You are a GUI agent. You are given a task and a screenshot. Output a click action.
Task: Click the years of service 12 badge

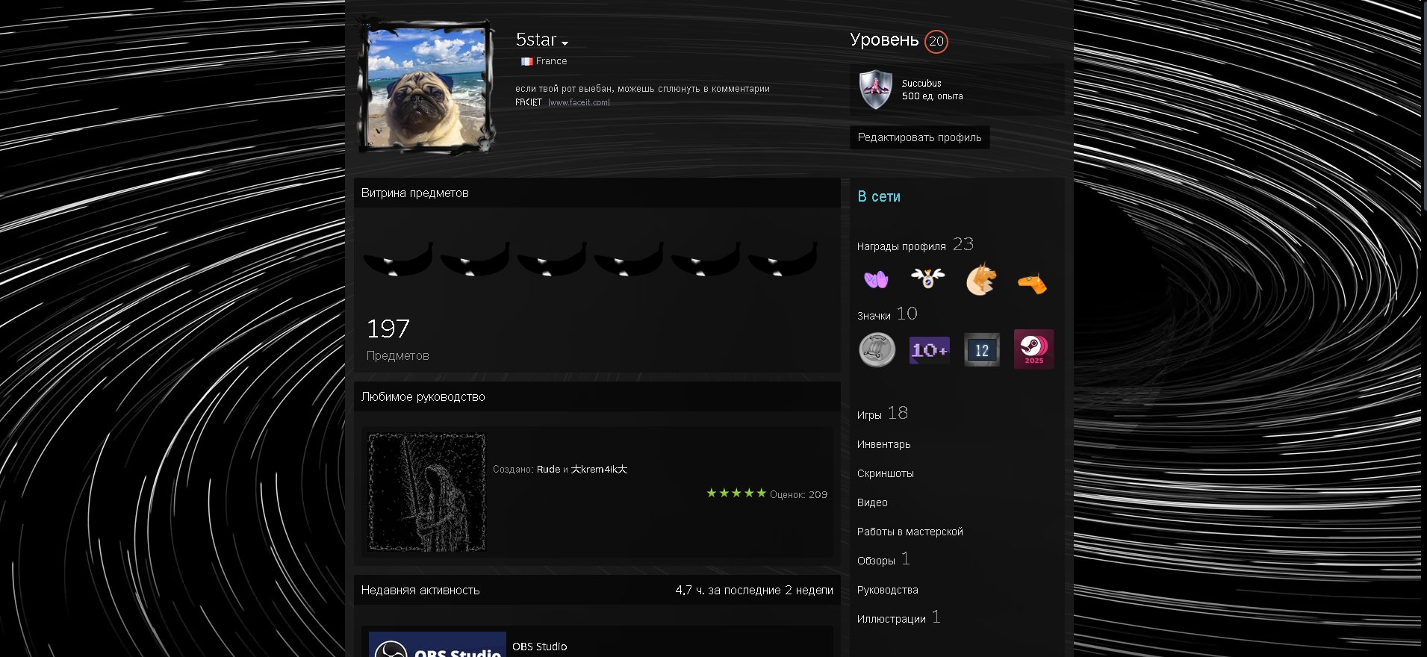[x=981, y=349]
